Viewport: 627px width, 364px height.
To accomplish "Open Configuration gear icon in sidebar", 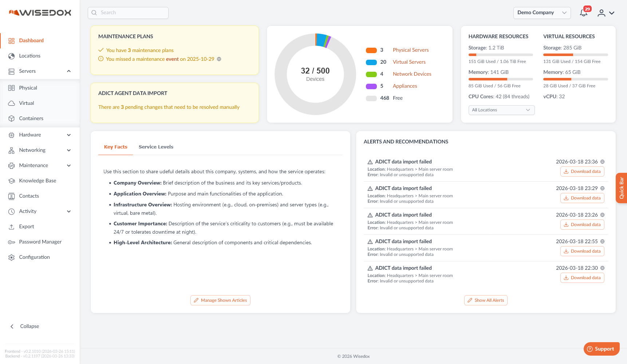I will [12, 257].
